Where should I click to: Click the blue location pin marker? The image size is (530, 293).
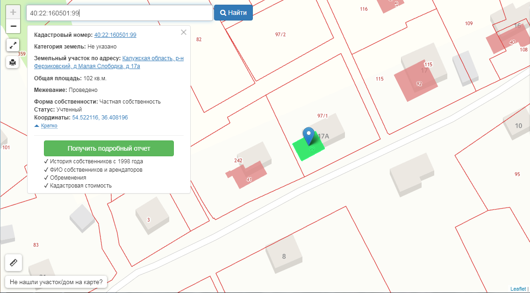coord(308,135)
